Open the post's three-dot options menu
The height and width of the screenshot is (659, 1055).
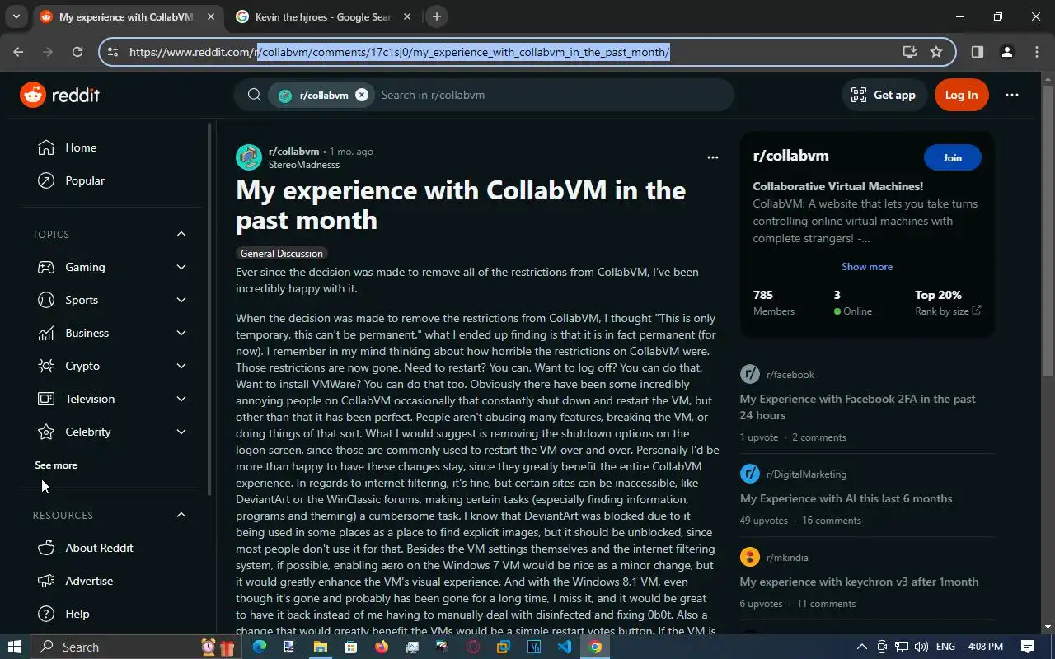click(713, 157)
